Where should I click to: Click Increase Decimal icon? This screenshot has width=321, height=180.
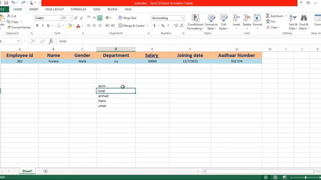(x=176, y=25)
